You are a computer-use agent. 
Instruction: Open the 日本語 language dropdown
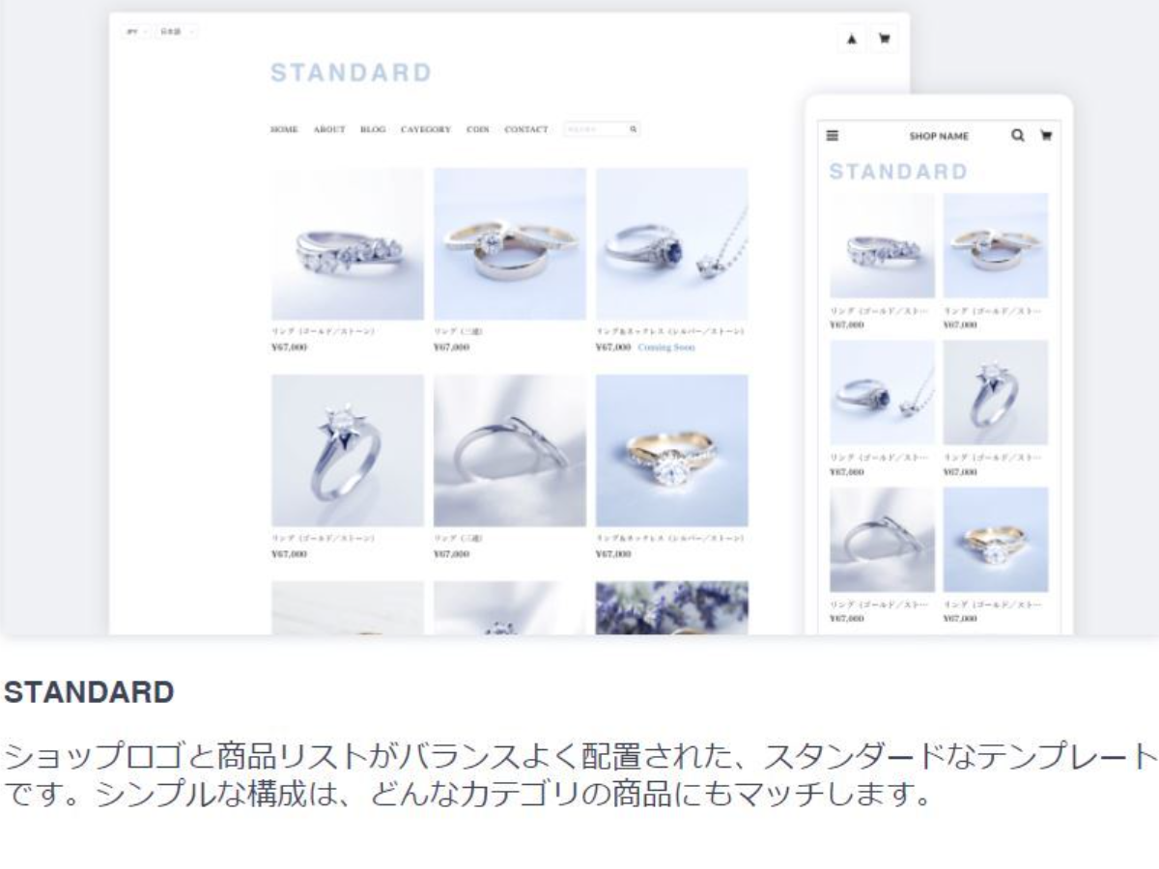point(177,32)
